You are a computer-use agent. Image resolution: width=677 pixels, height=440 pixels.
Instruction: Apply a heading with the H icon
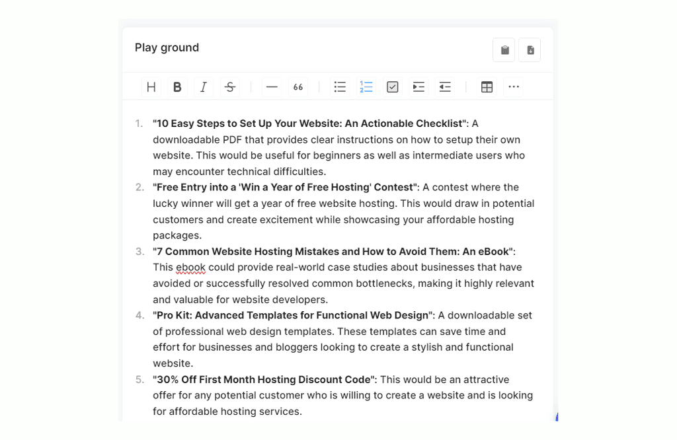[151, 87]
